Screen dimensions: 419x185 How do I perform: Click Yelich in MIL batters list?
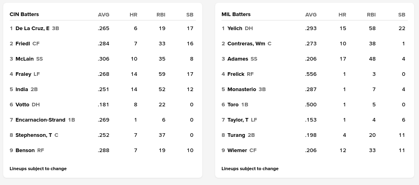click(x=235, y=28)
